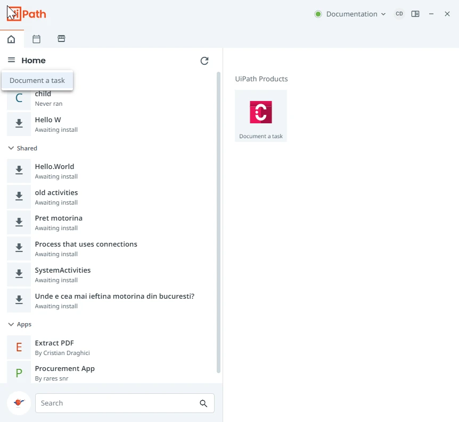Toggle the side panel layout icon

pyautogui.click(x=415, y=14)
